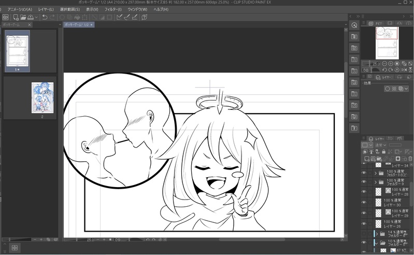Hide Layer 30 via eye icon
The image size is (414, 255).
pos(364,203)
